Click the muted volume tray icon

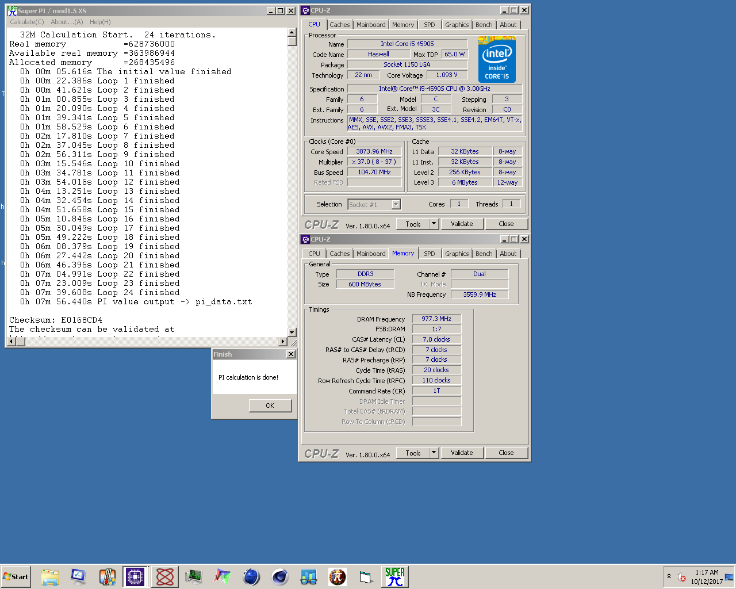(681, 577)
